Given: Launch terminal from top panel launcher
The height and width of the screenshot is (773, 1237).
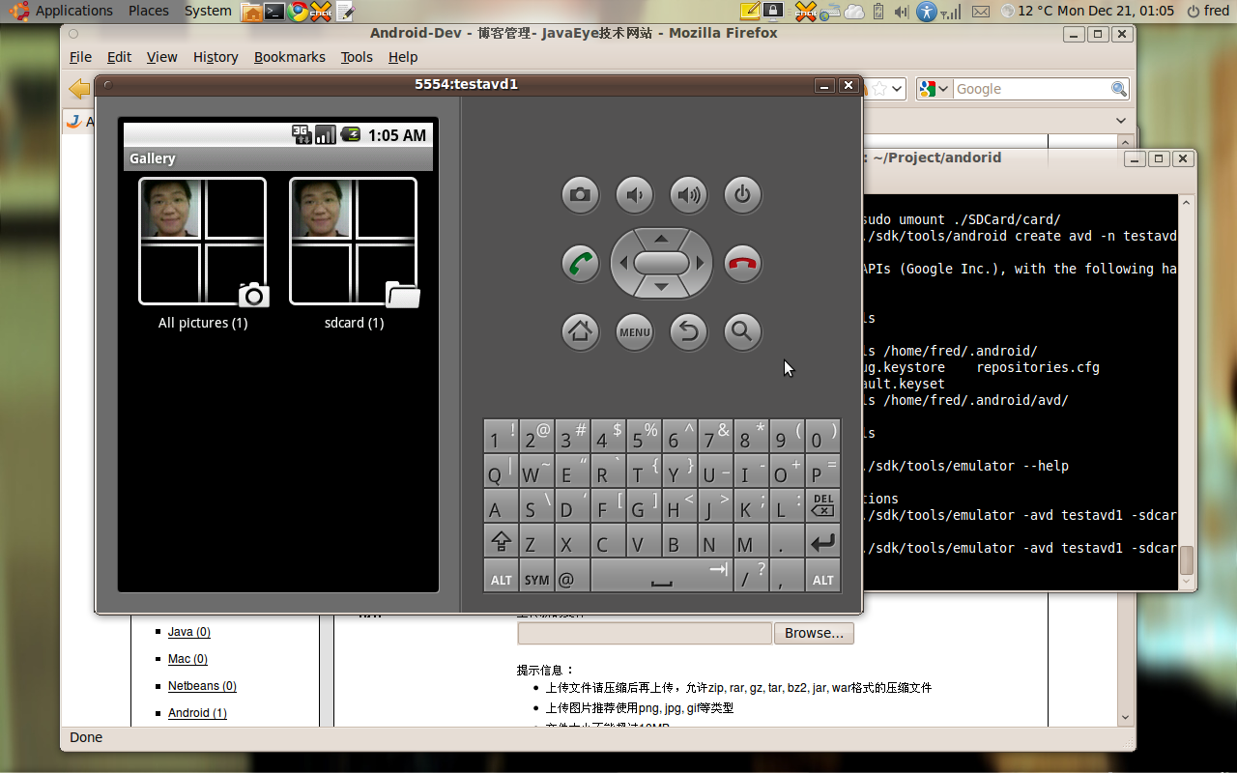Looking at the screenshot, I should coord(275,12).
